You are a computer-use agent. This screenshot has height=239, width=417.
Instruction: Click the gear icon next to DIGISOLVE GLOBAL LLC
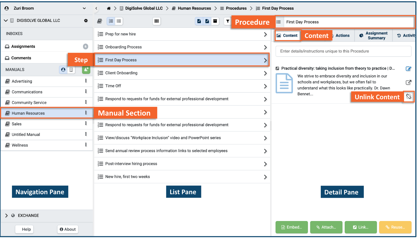click(86, 21)
